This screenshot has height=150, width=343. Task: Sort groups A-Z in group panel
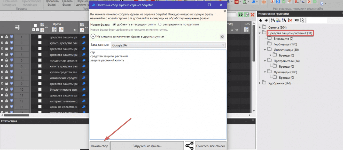273,20
